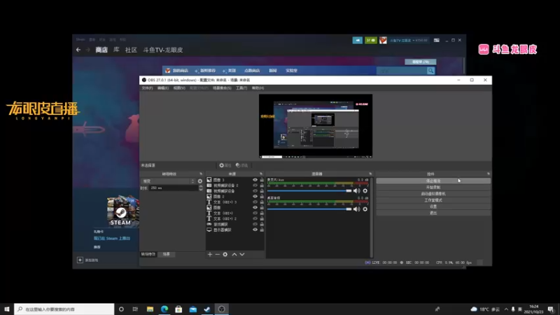Undock the 控件 panel via header icon
560x315 pixels.
pyautogui.click(x=488, y=174)
